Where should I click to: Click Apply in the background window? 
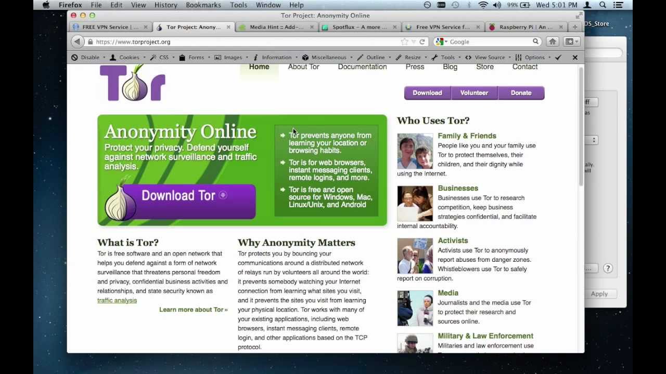coord(599,294)
